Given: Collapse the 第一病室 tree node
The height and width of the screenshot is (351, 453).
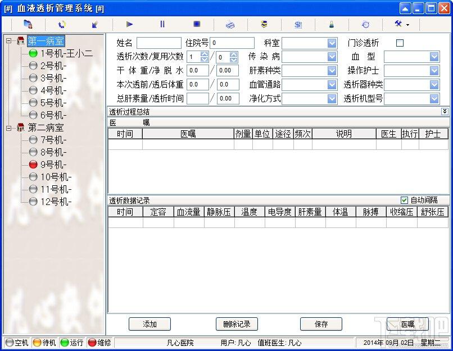Looking at the screenshot, I should (8, 41).
